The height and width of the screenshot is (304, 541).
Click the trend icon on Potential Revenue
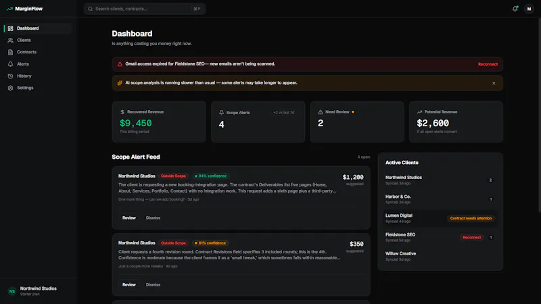[x=419, y=112]
